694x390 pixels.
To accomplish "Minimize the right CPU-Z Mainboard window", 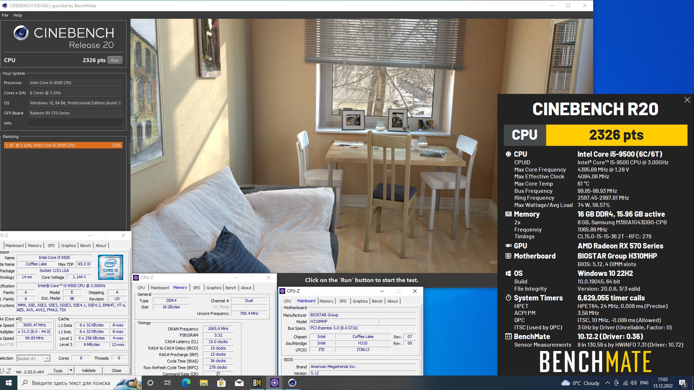I will click(x=382, y=291).
